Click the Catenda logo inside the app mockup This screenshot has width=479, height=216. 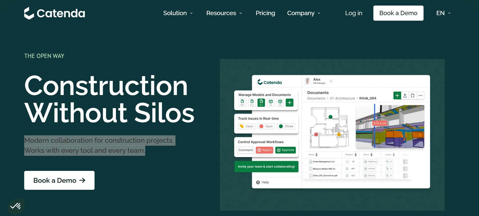(270, 82)
